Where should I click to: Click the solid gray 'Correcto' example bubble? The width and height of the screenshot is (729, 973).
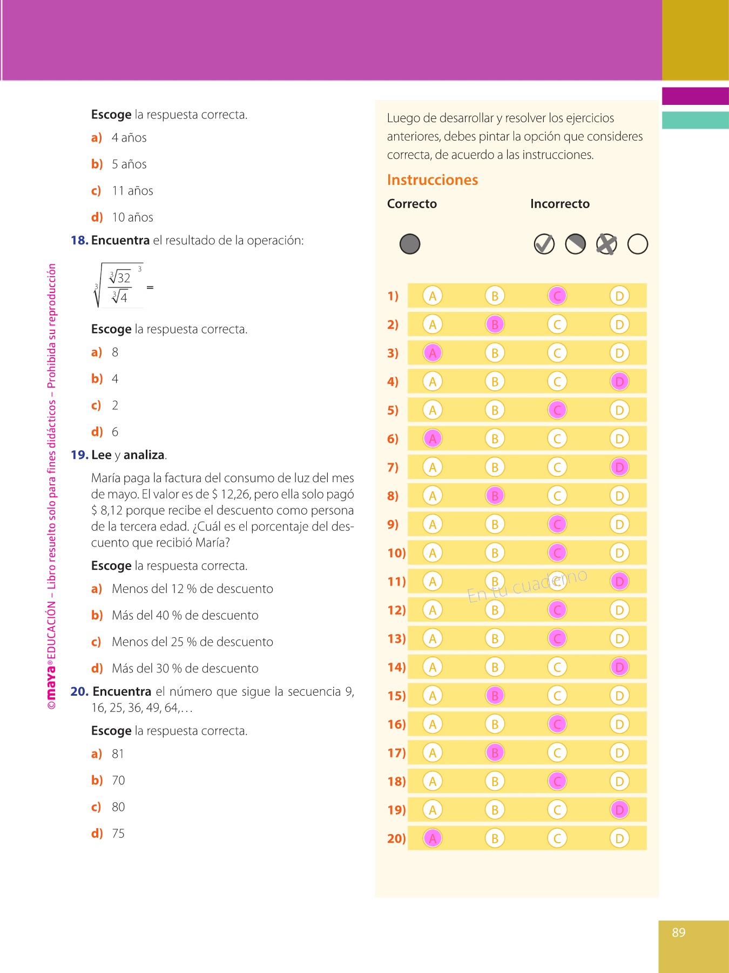click(x=410, y=244)
